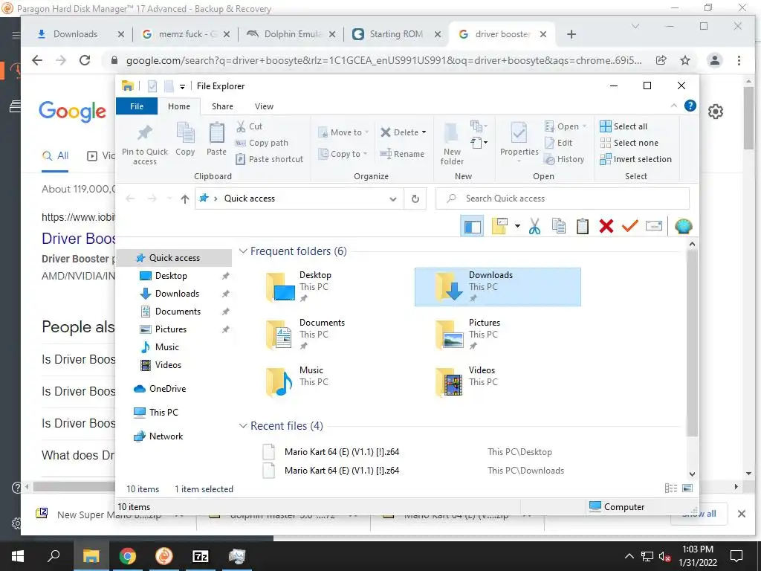
Task: Open Easy access dropdown icon
Action: pos(479,143)
